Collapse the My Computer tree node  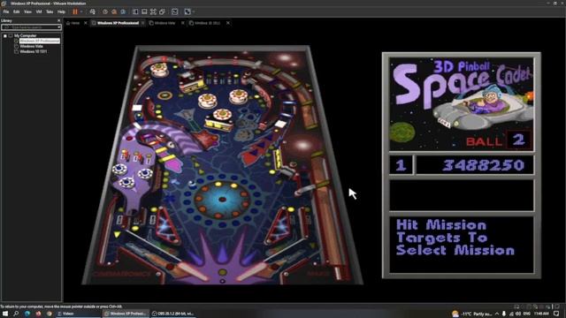click(5, 35)
